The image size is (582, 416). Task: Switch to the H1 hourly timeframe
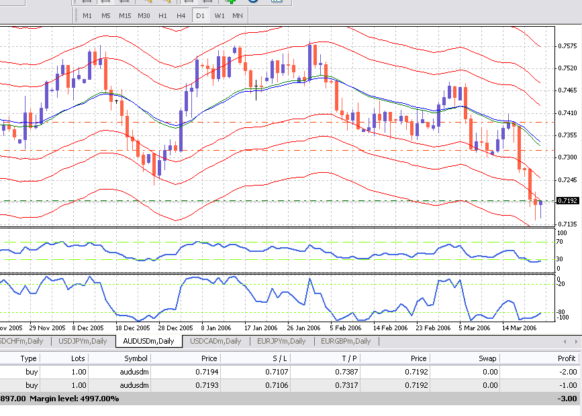162,15
